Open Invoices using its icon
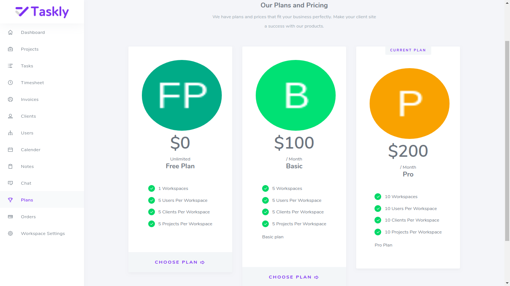This screenshot has width=510, height=286. 10,99
